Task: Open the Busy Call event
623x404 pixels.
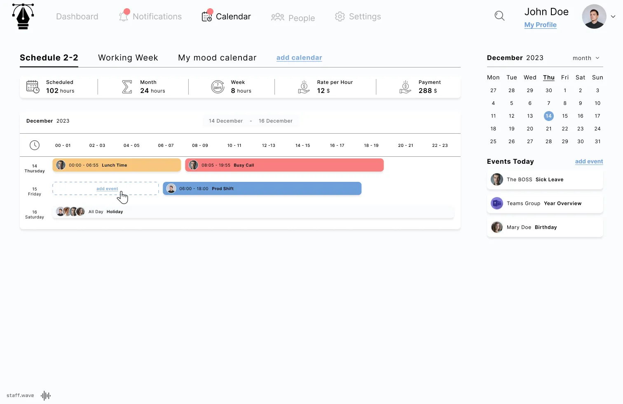Action: pos(284,165)
